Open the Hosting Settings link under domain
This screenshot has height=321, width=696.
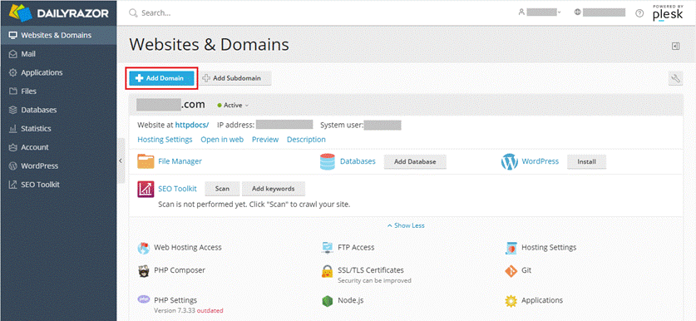pos(165,140)
